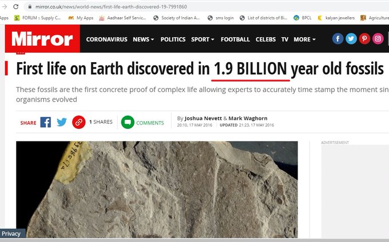
Task: Open the COMMENTS link
Action: [150, 123]
